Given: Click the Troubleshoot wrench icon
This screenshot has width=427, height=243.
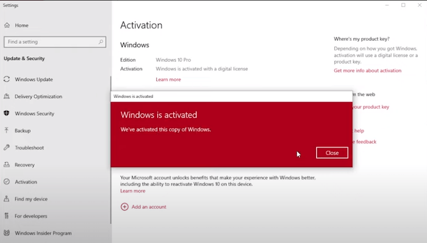Looking at the screenshot, I should tap(7, 147).
